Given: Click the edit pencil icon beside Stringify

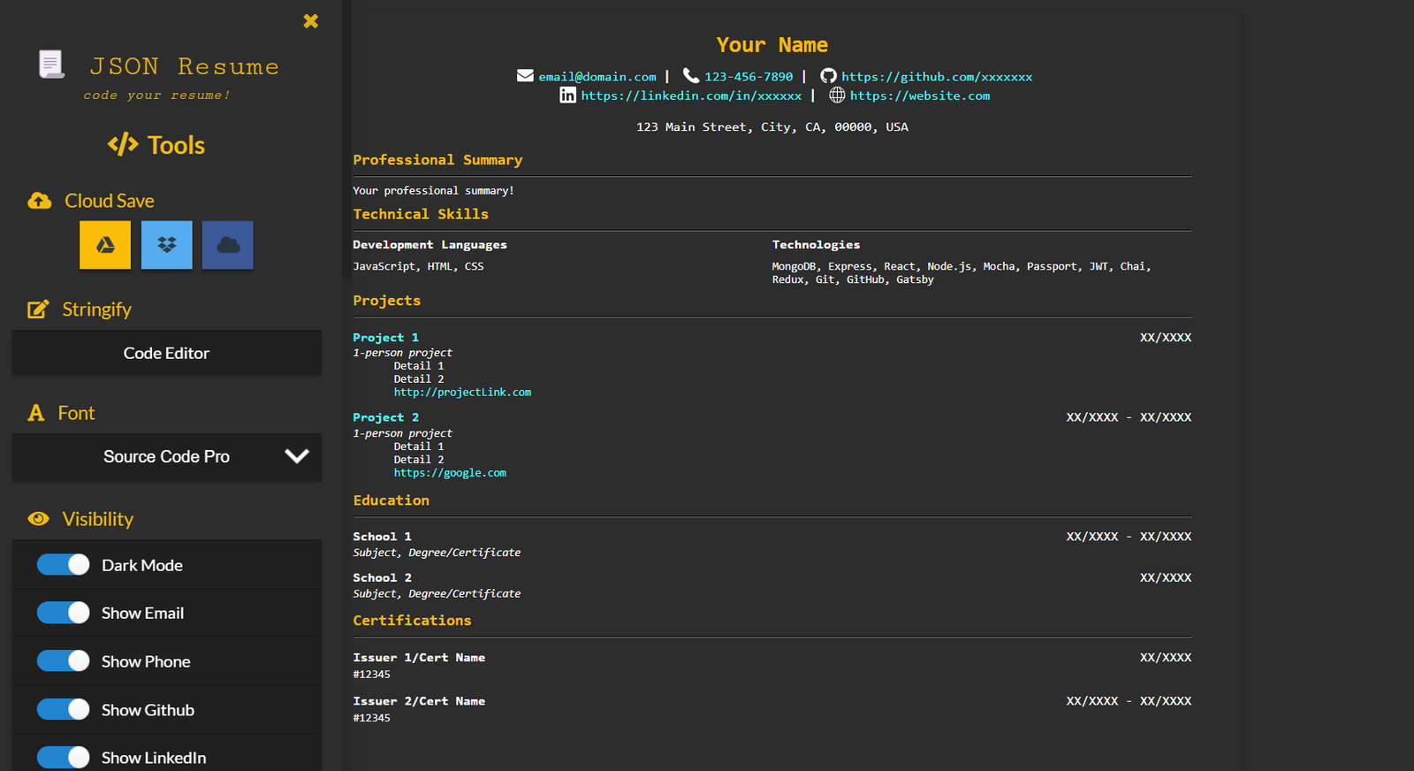Looking at the screenshot, I should click(x=38, y=309).
